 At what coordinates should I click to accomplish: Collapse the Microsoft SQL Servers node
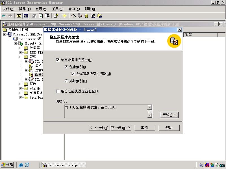[5, 34]
